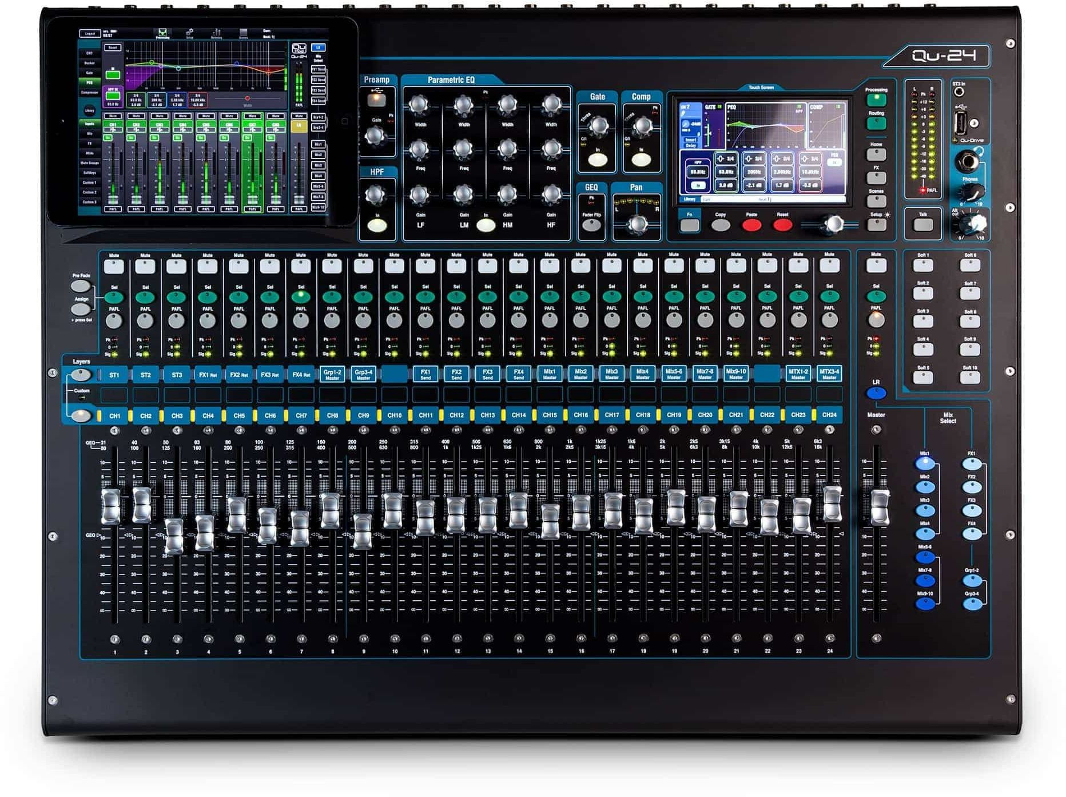
Task: Toggle the HPF In switch
Action: click(x=376, y=225)
